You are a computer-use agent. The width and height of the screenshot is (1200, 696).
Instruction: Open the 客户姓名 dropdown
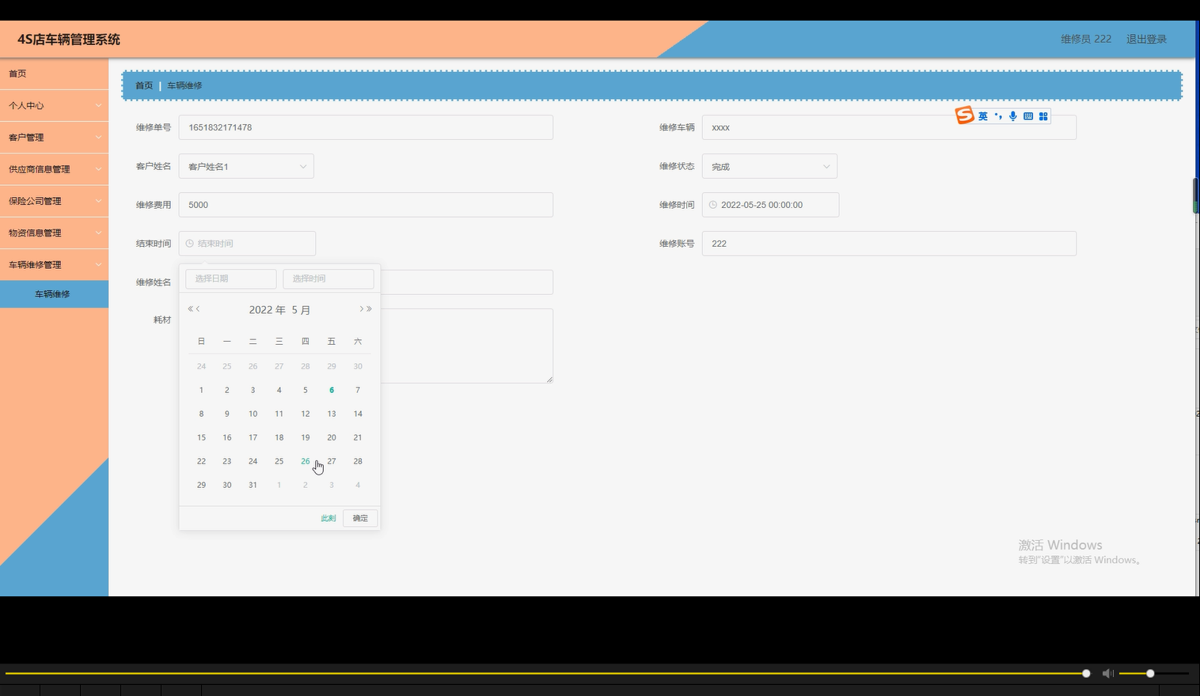[246, 166]
